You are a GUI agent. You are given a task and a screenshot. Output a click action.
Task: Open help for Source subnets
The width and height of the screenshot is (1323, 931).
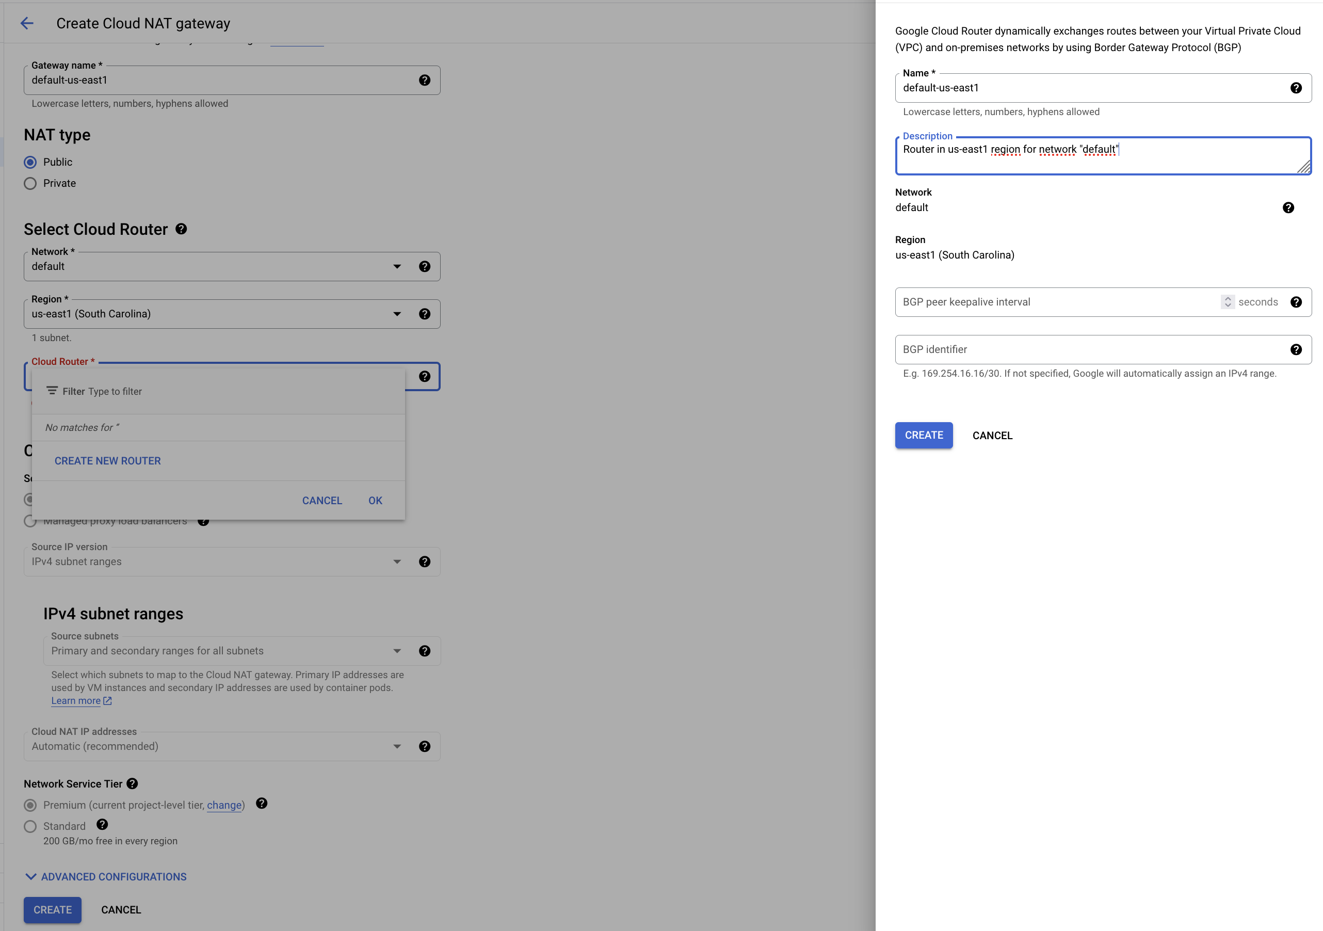(x=425, y=651)
